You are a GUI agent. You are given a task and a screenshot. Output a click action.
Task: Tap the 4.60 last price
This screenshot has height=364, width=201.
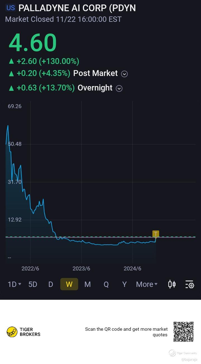[x=33, y=43]
